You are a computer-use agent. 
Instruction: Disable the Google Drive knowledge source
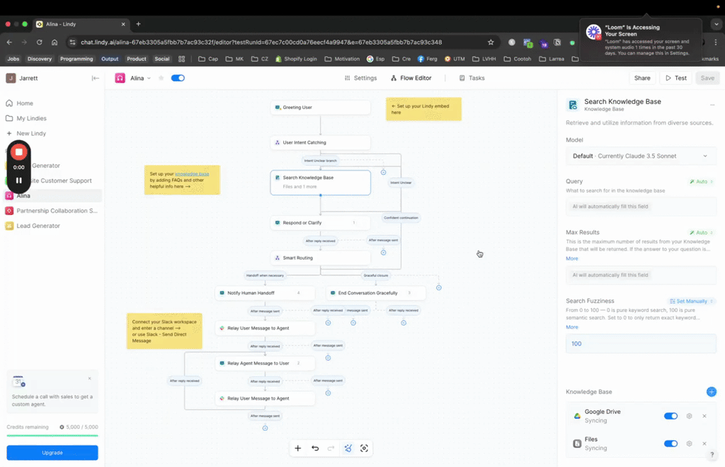tap(670, 416)
